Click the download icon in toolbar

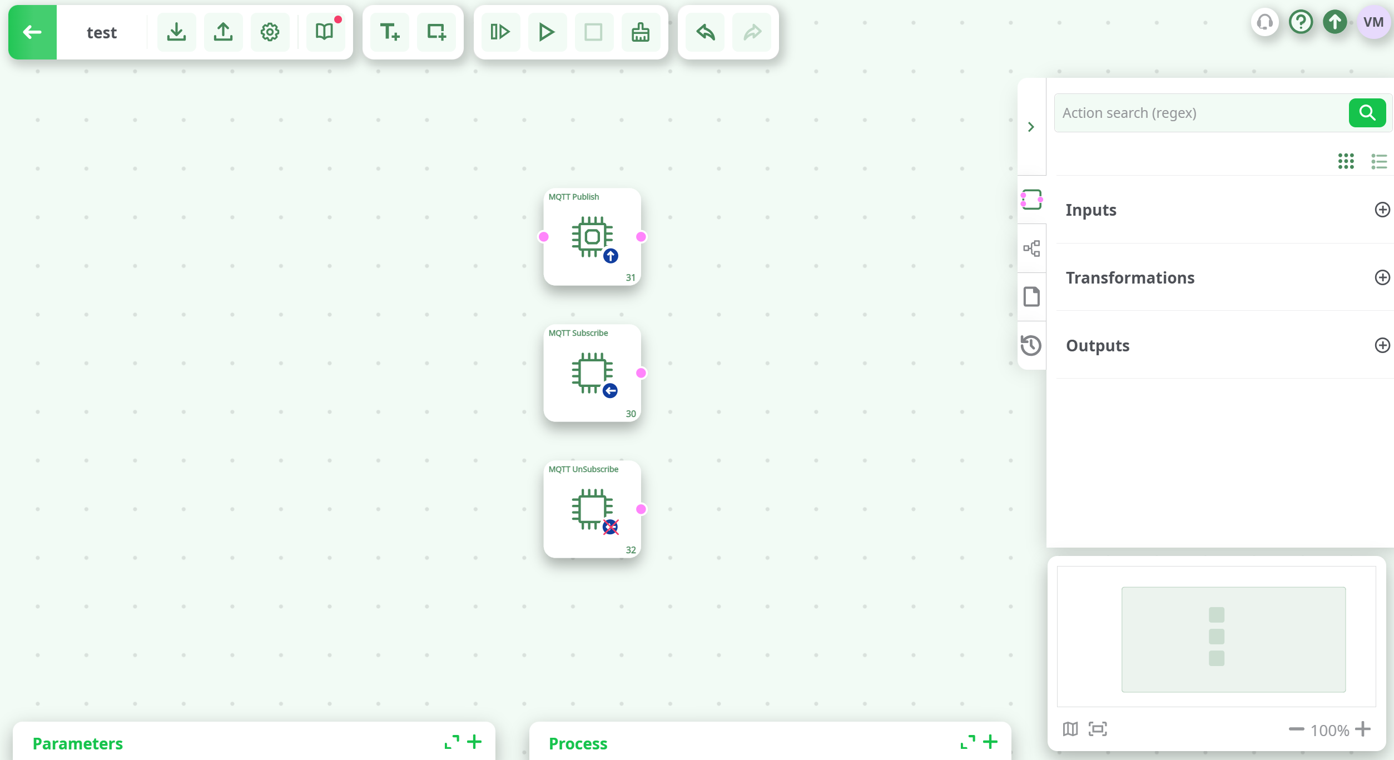click(x=176, y=32)
